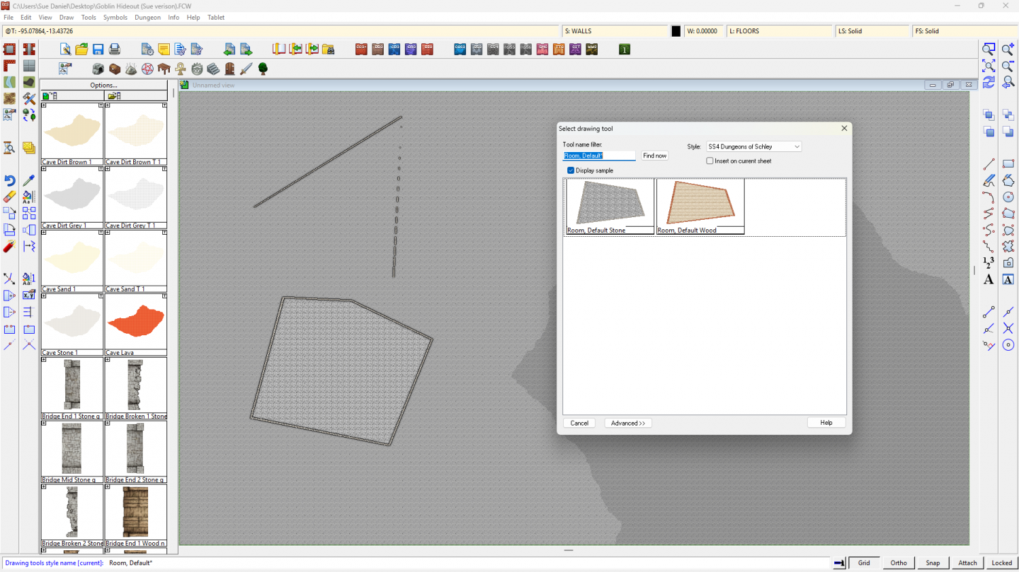Select the Undo arrow tool

tap(10, 180)
